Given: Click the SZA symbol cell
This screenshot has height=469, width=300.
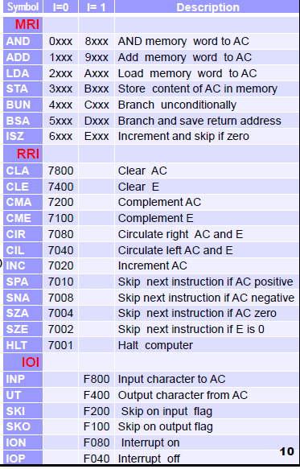Looking at the screenshot, I should [x=23, y=313].
